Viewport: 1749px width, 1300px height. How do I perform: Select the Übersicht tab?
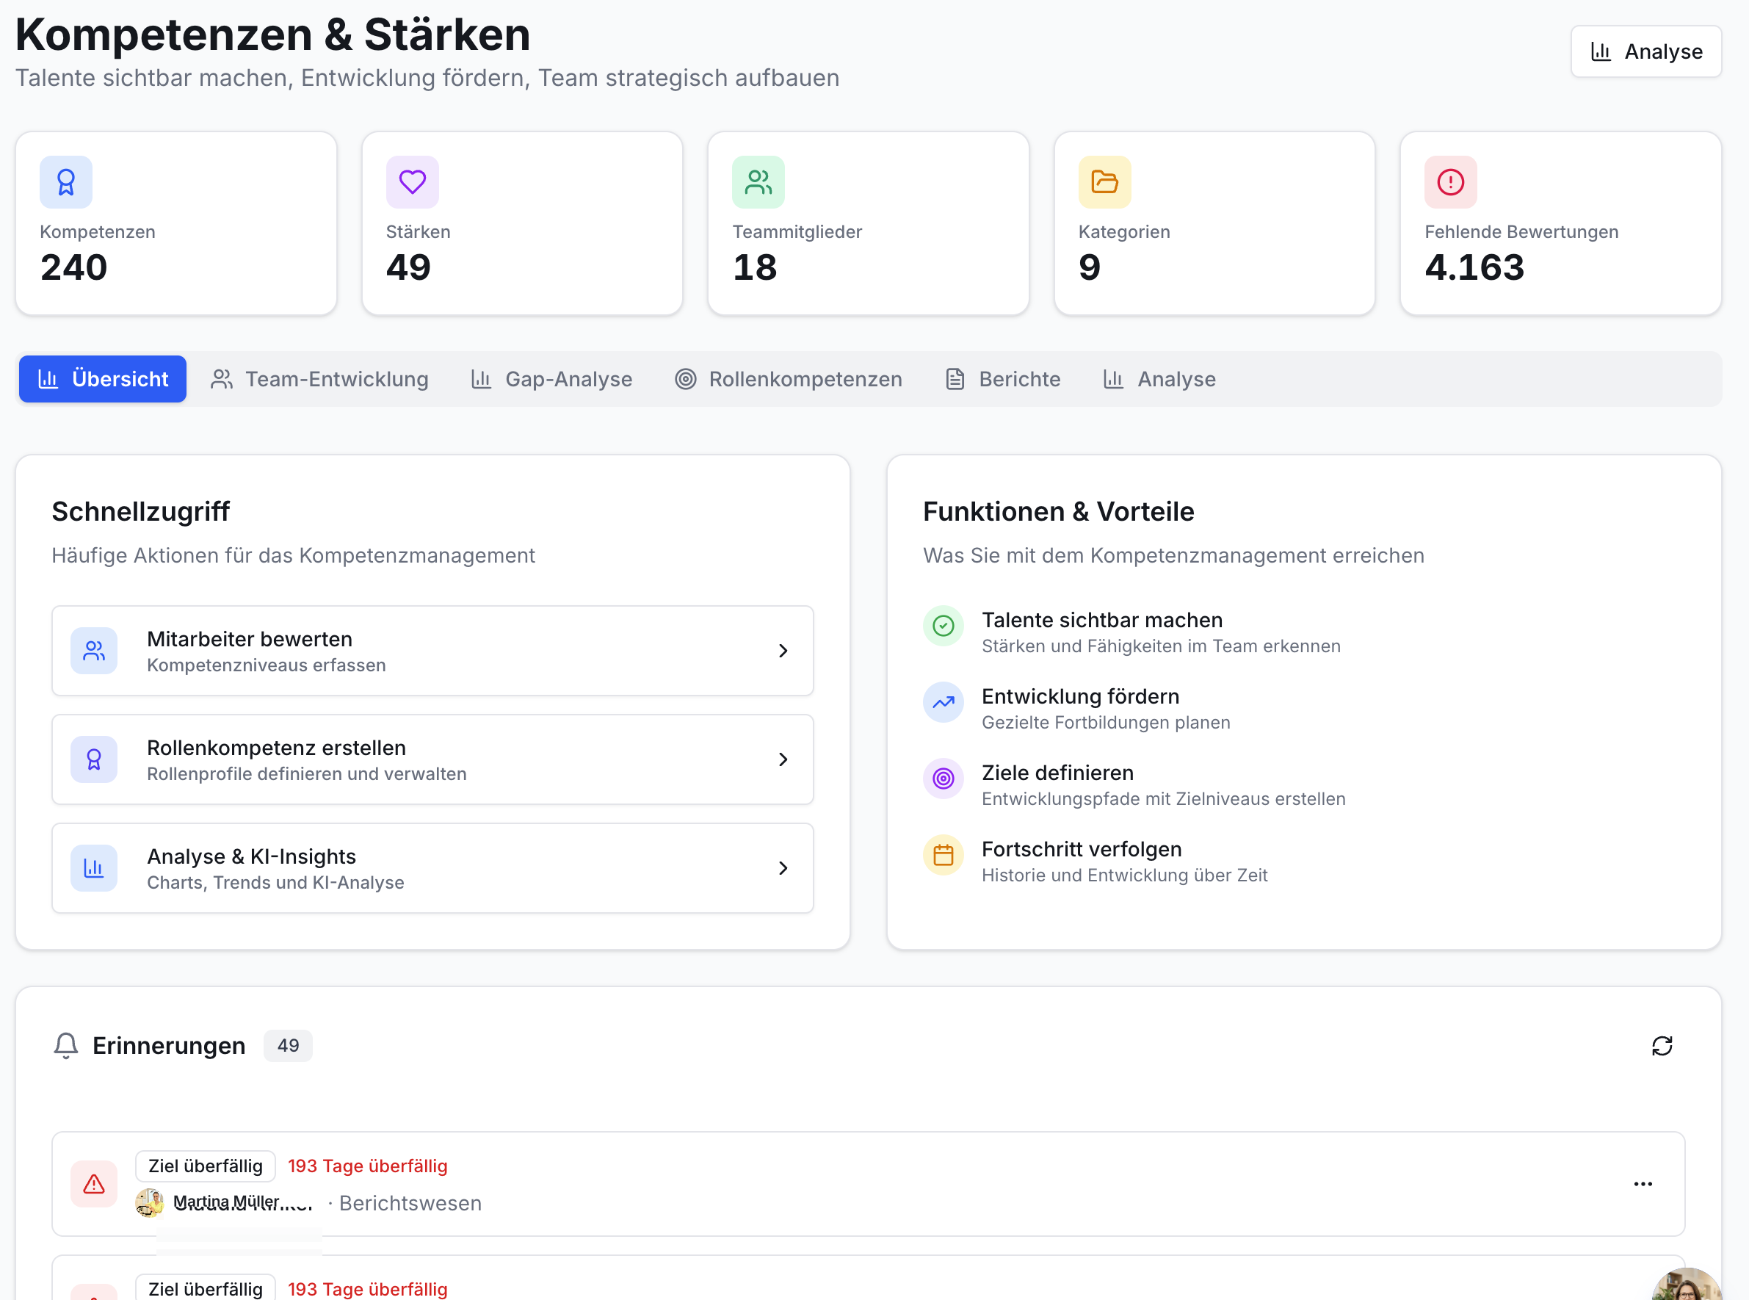(103, 379)
